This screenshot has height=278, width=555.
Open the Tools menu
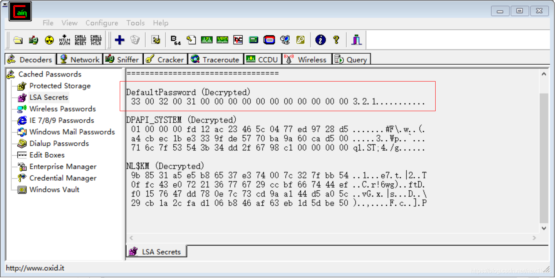(x=136, y=23)
